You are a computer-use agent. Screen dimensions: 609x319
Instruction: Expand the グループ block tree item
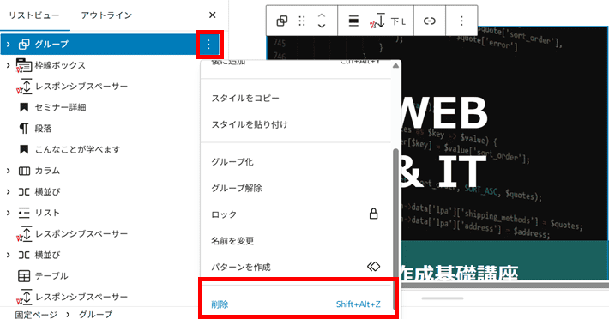[9, 45]
